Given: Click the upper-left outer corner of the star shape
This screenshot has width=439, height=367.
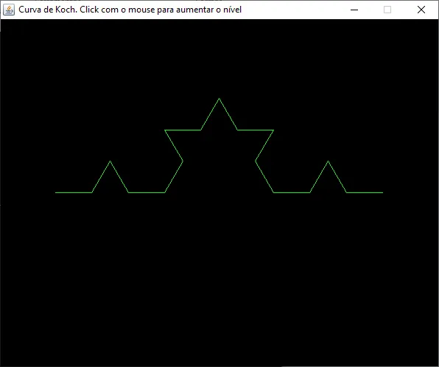Looking at the screenshot, I should point(165,130).
